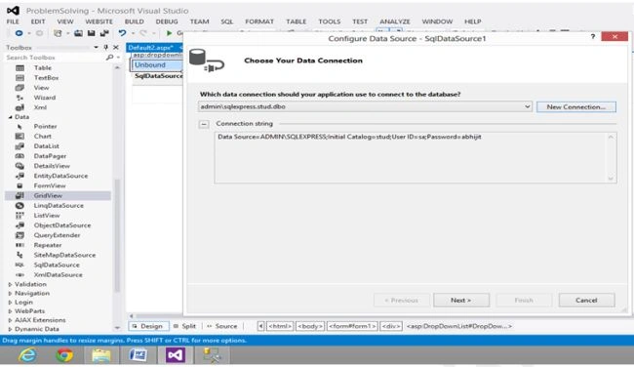Open the DEBUG menu

(x=167, y=21)
